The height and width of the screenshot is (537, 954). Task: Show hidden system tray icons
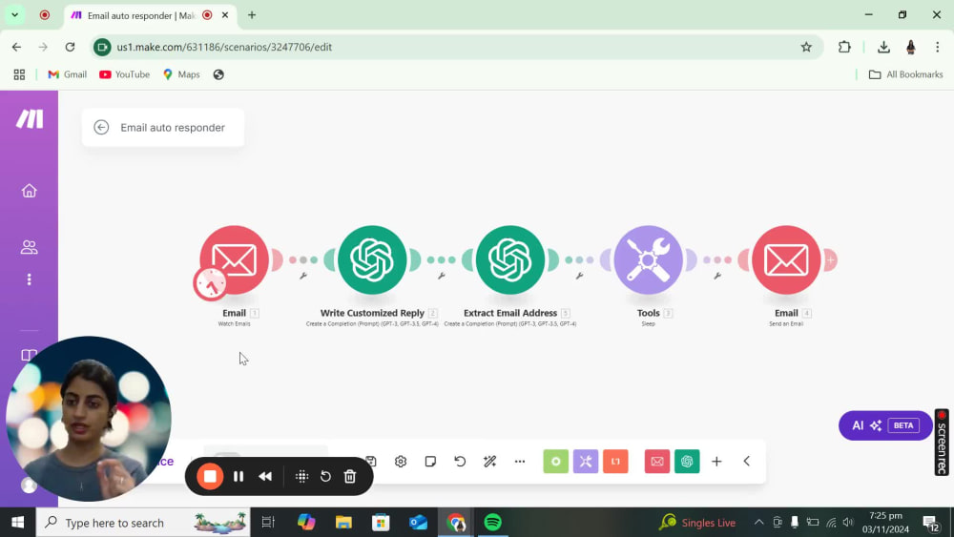pyautogui.click(x=758, y=523)
